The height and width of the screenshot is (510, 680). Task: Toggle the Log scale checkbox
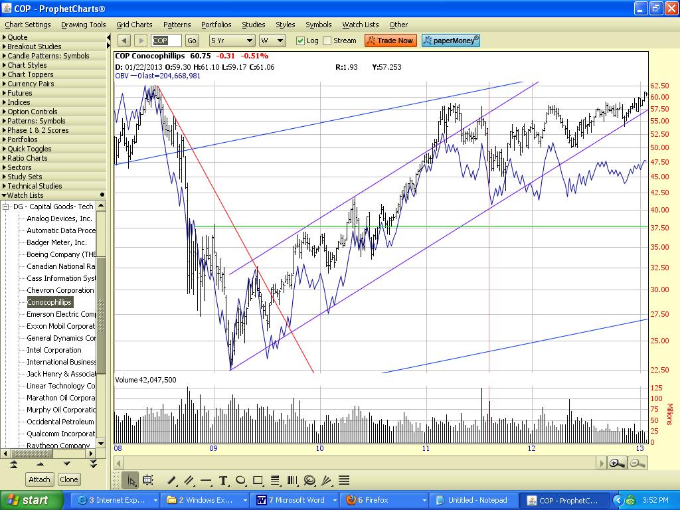pyautogui.click(x=300, y=41)
